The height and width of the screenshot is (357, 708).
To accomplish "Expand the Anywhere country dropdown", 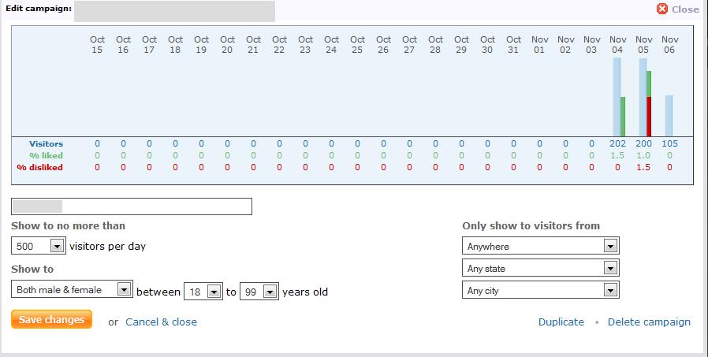I will (x=541, y=246).
